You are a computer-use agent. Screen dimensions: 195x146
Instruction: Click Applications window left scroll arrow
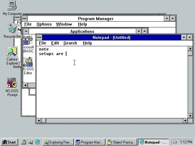point(26,85)
